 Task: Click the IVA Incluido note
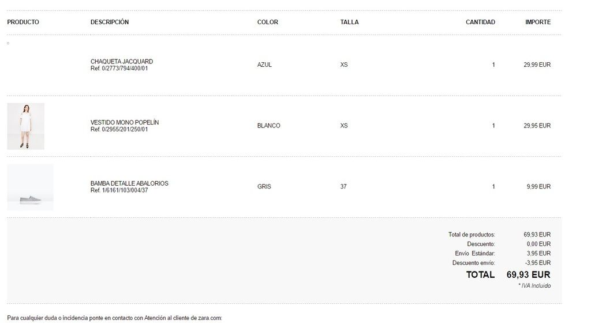(x=534, y=286)
